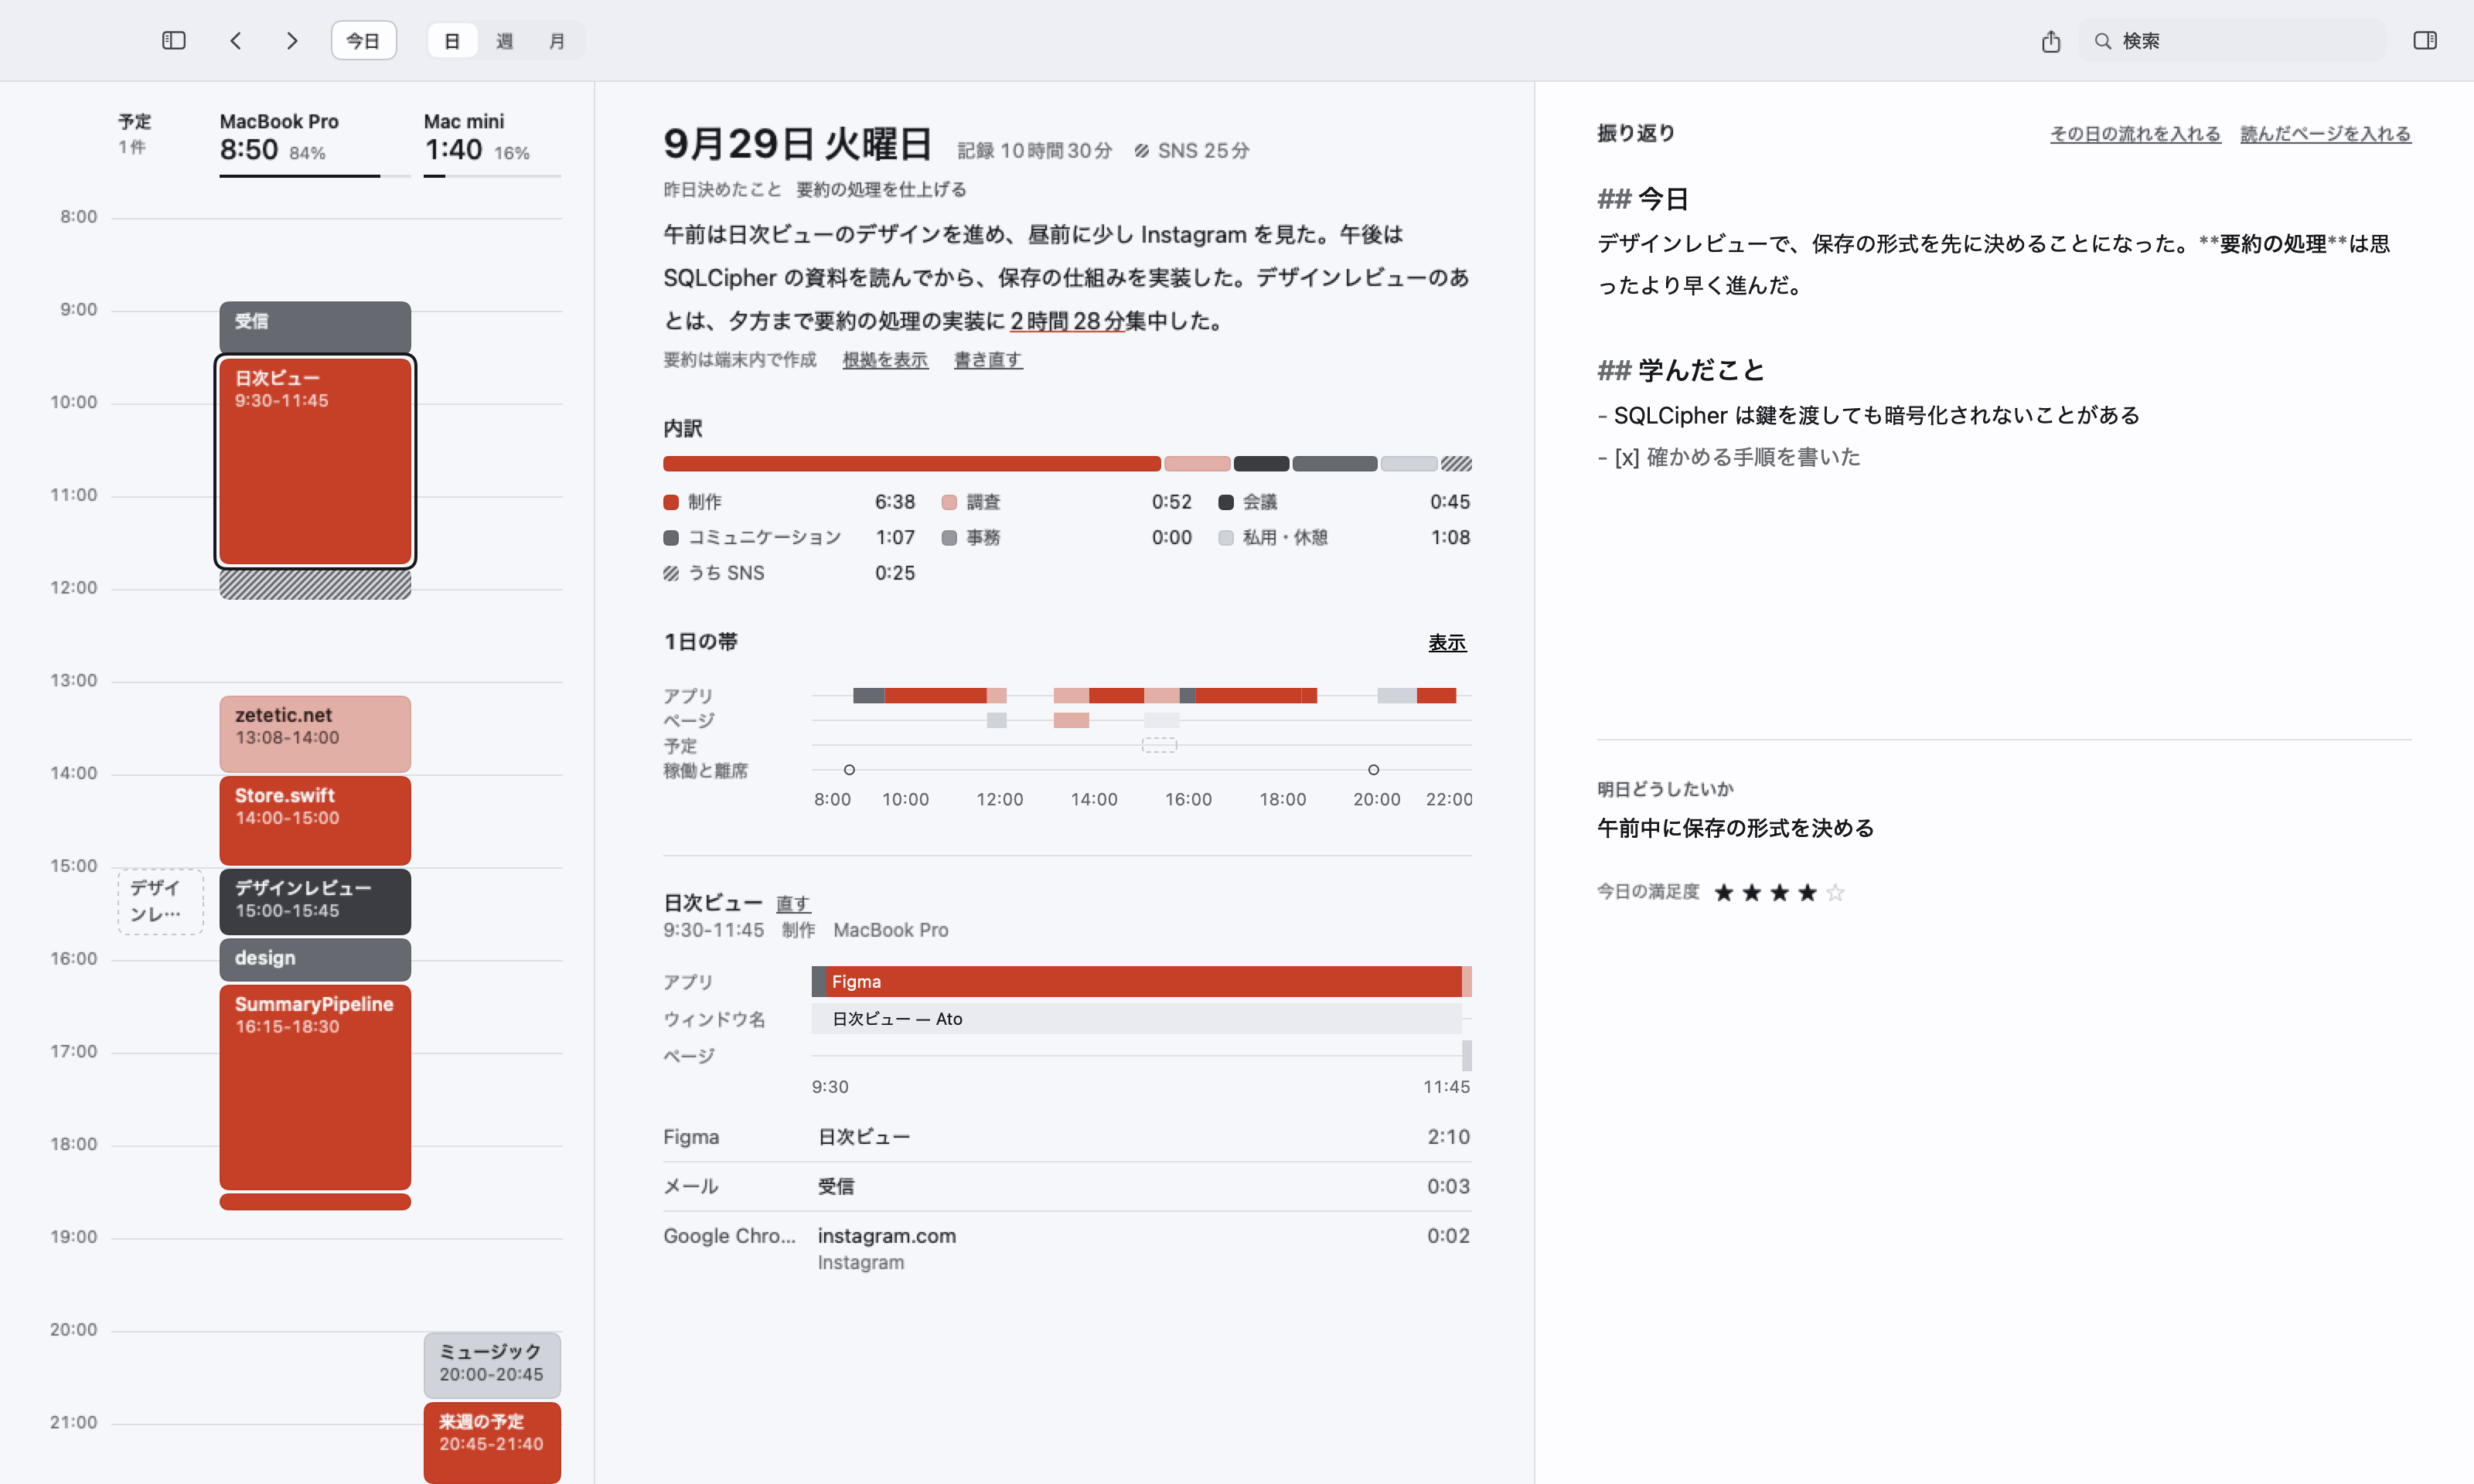The width and height of the screenshot is (2474, 1484).
Task: Click その日の流れを入れる link
Action: click(x=2135, y=134)
